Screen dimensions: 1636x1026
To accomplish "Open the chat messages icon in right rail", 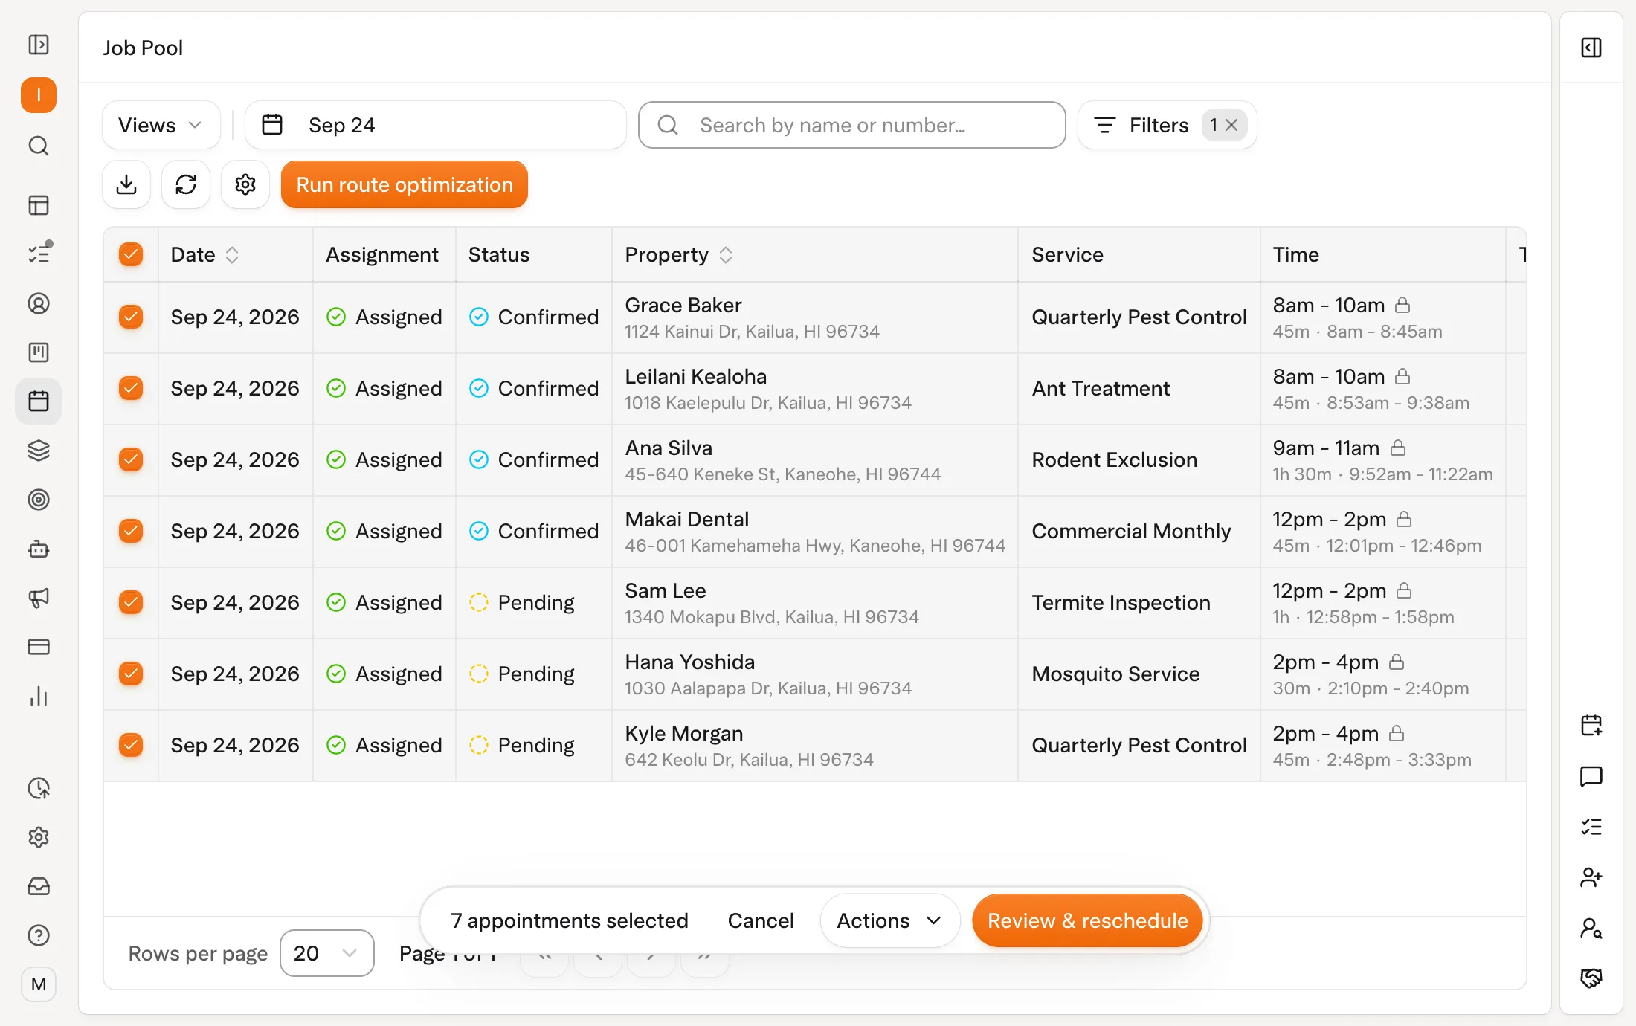I will pyautogui.click(x=1591, y=776).
